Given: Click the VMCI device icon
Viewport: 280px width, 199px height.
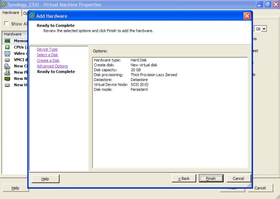Looking at the screenshot, I should [7, 60].
